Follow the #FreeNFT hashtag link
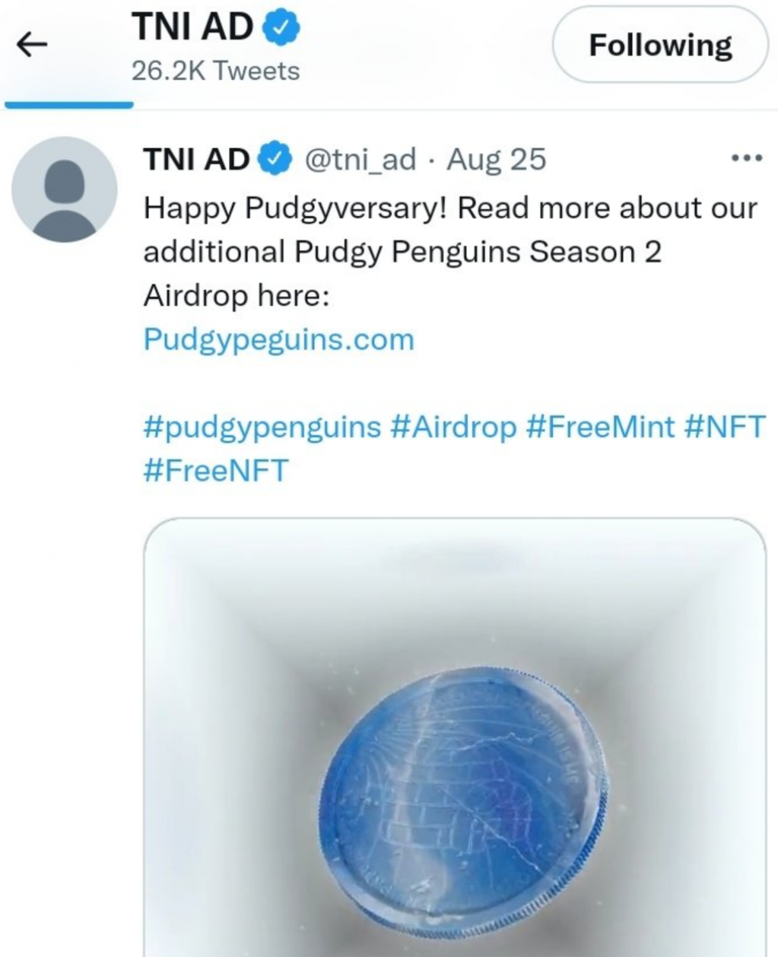The image size is (778, 957). tap(216, 470)
